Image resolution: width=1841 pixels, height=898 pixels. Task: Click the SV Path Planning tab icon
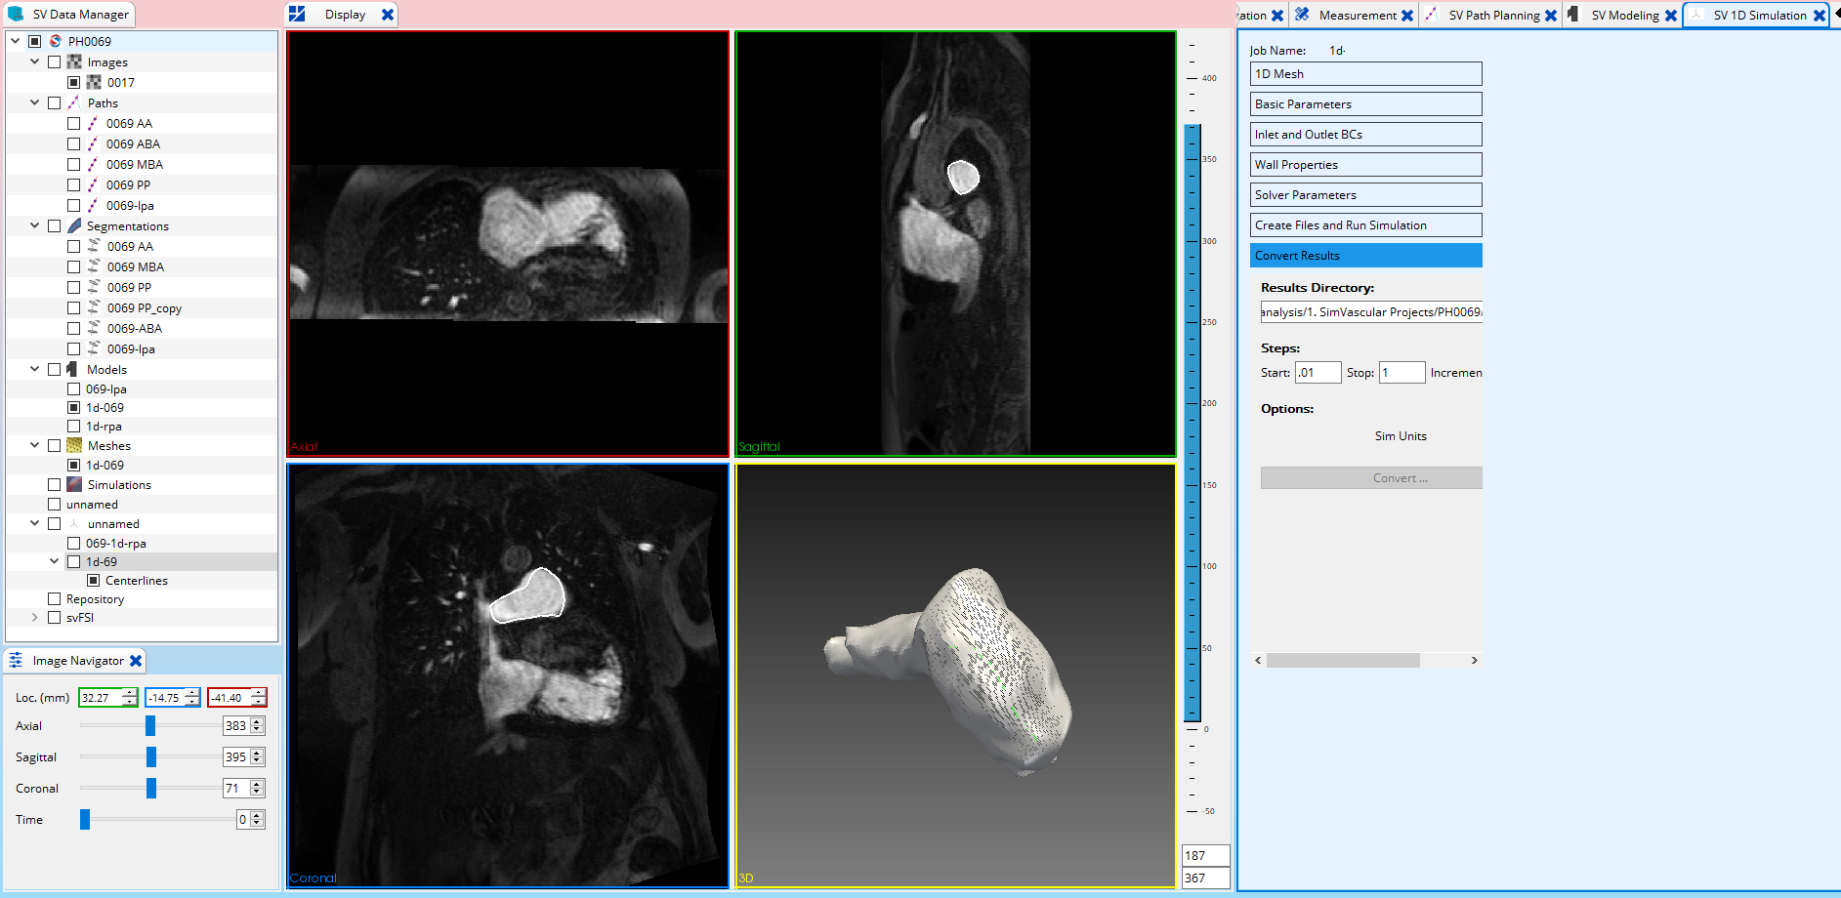point(1431,15)
